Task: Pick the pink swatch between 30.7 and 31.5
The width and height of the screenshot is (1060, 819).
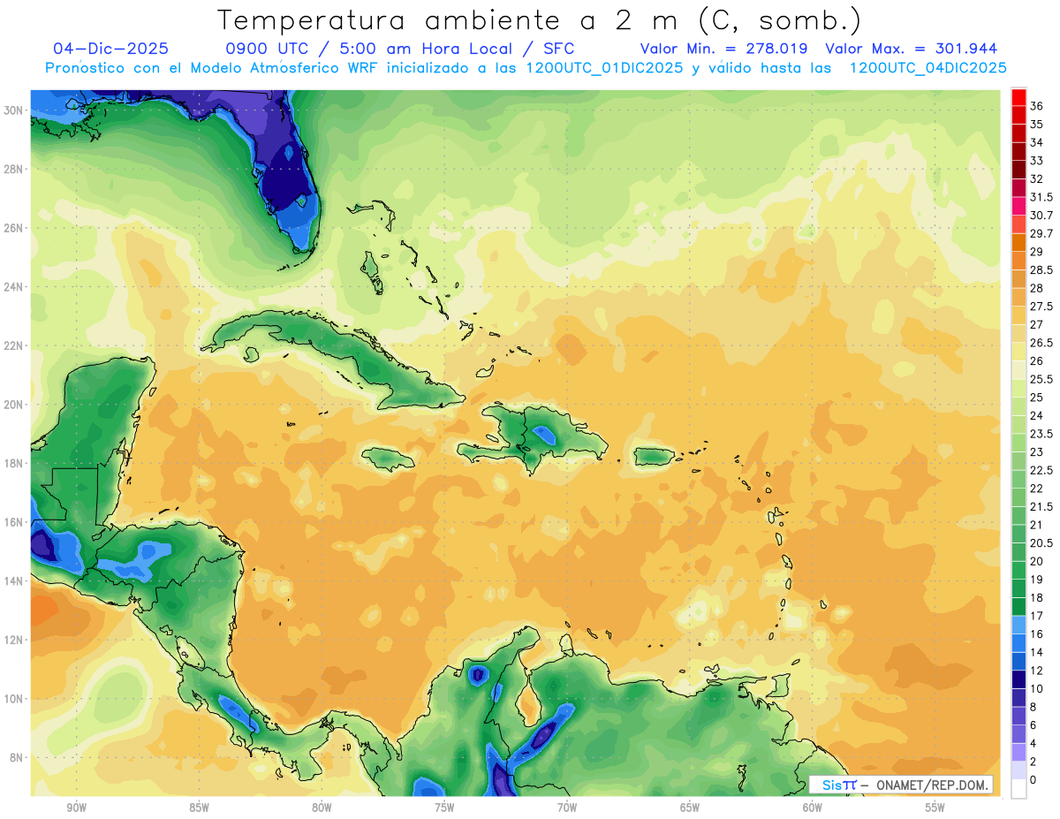Action: tap(1018, 206)
